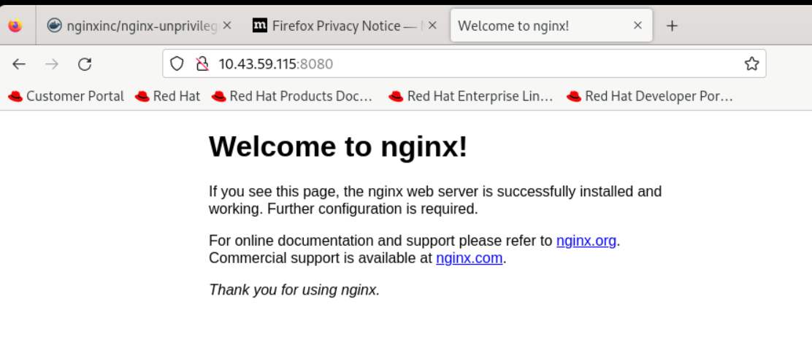Select the Welcome to nginx! tab

tap(540, 26)
